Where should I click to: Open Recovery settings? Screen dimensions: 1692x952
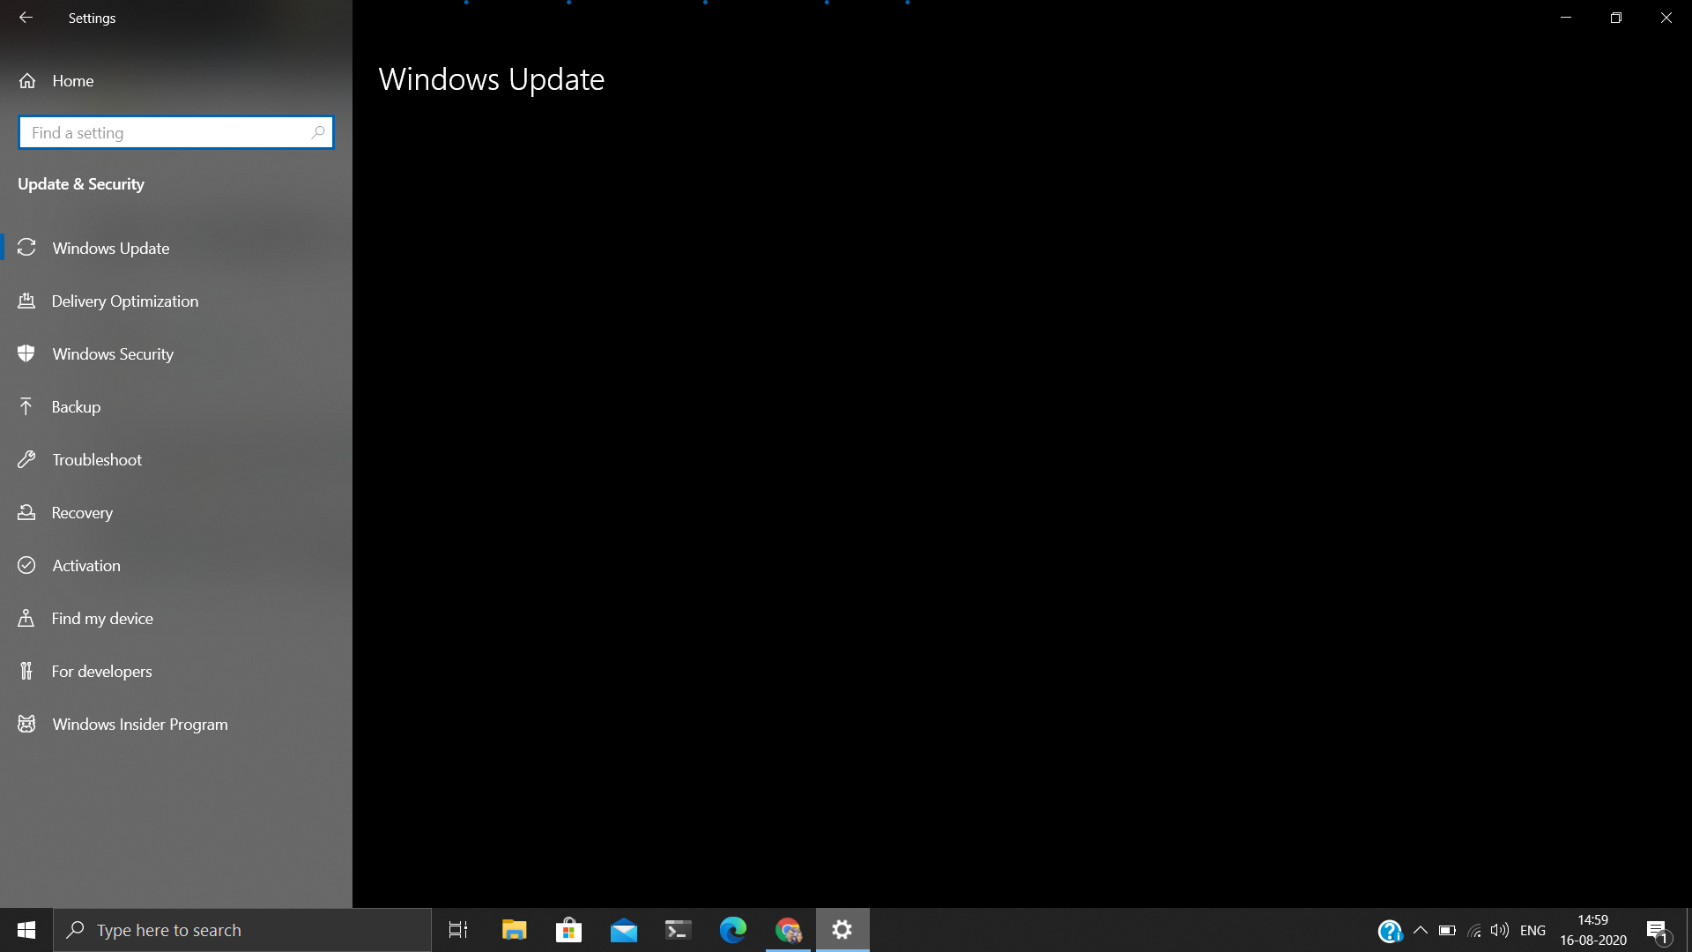[x=176, y=513]
